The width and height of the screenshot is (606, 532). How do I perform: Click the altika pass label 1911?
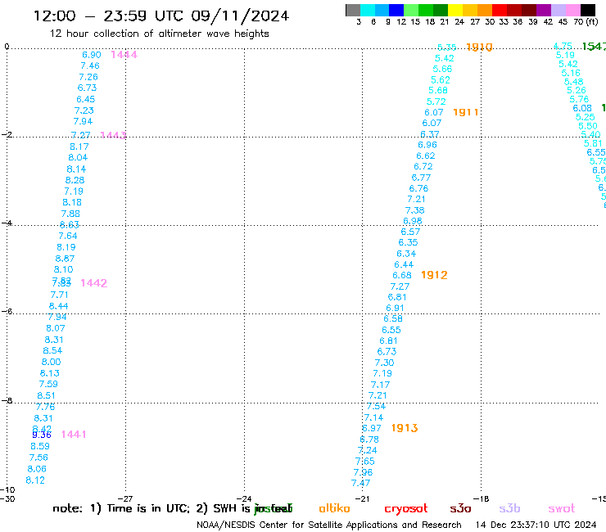[x=466, y=112]
